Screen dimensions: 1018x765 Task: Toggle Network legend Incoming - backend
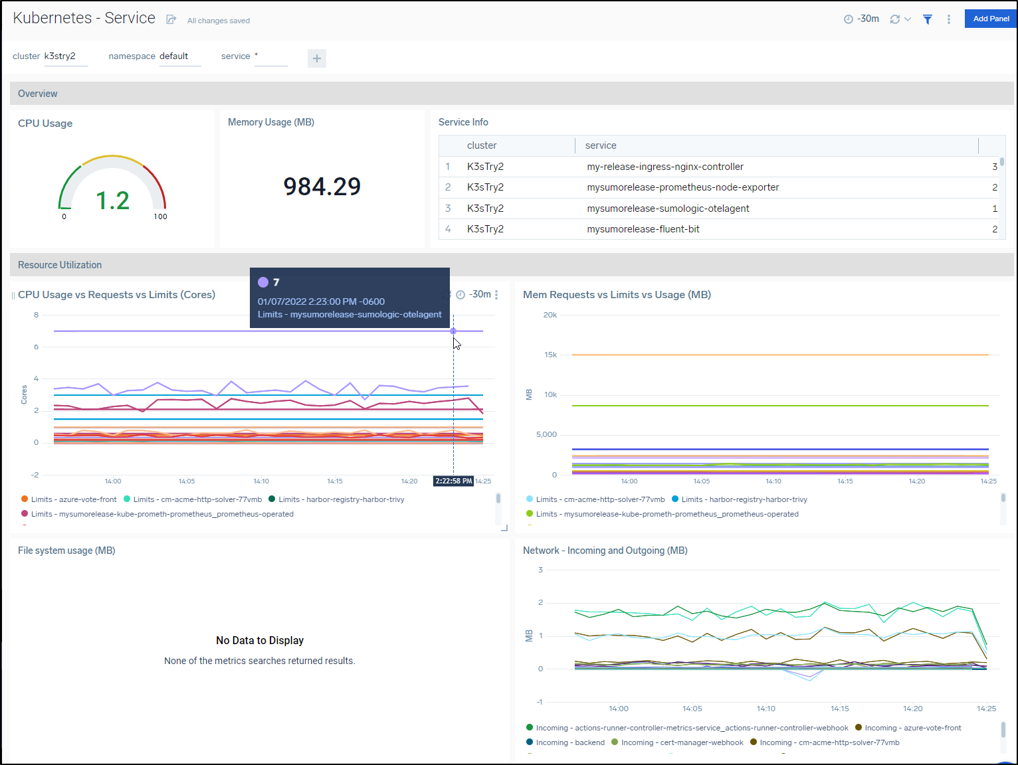tap(565, 742)
